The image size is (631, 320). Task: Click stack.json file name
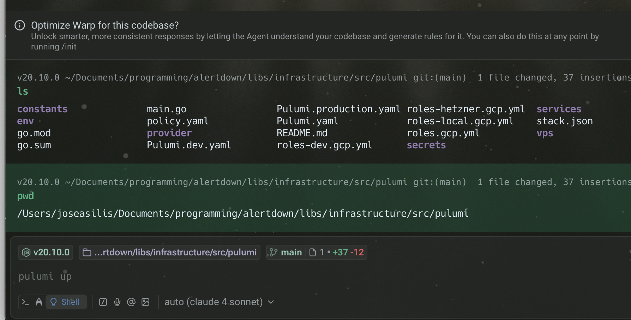(565, 121)
